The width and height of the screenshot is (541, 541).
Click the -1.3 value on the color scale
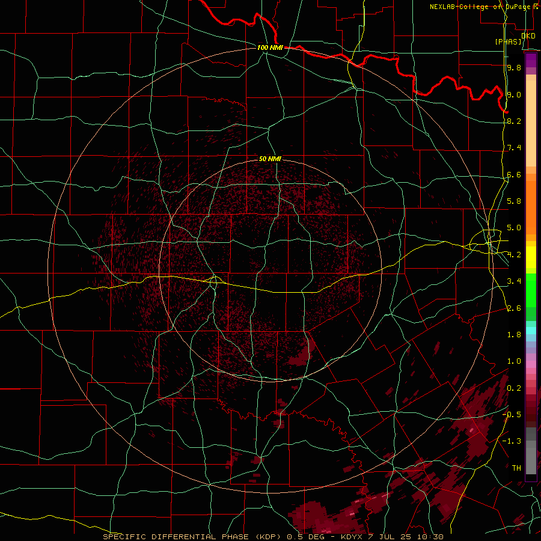coord(512,441)
